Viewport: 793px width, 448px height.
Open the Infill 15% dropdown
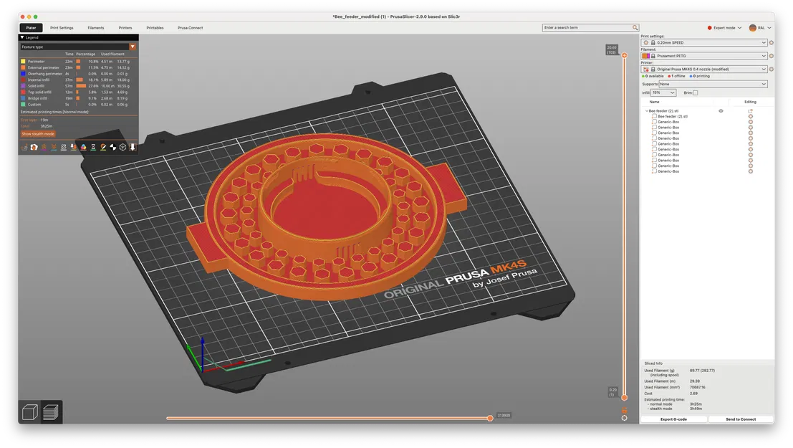point(663,92)
